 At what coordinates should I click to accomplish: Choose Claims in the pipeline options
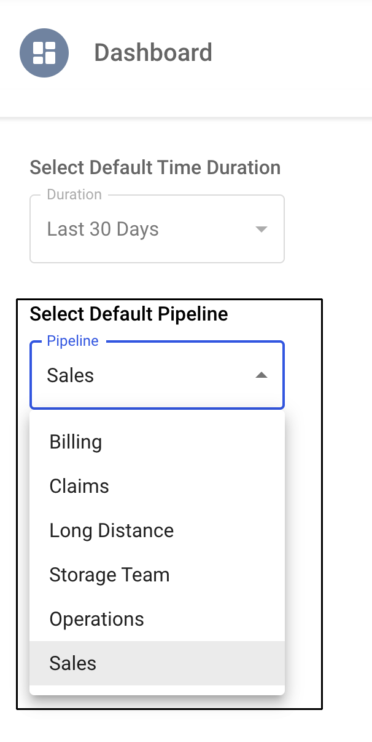tap(79, 486)
